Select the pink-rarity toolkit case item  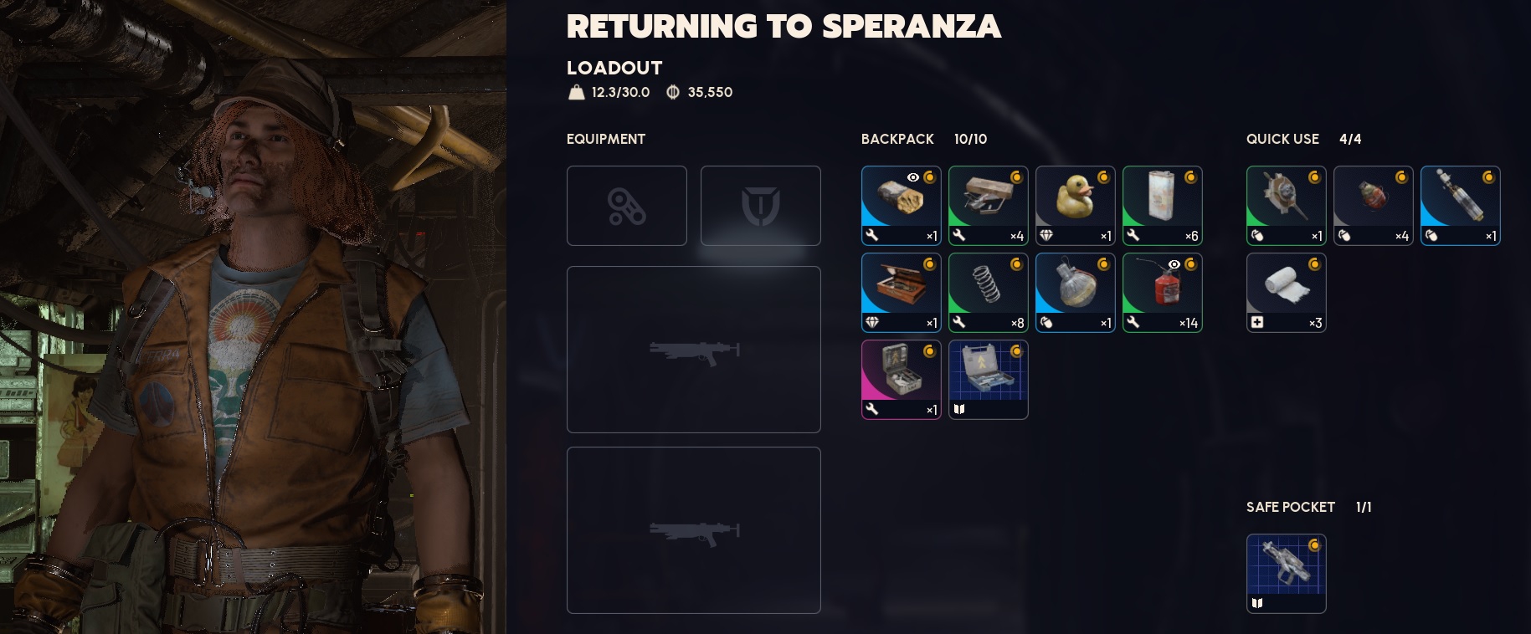point(901,380)
